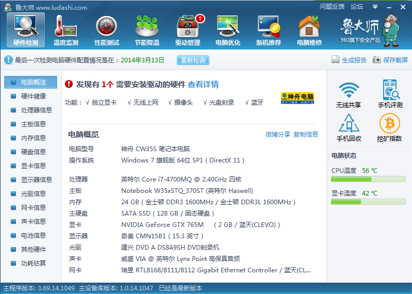Open 问题反馈 feedback link
The image size is (412, 294).
click(x=332, y=7)
